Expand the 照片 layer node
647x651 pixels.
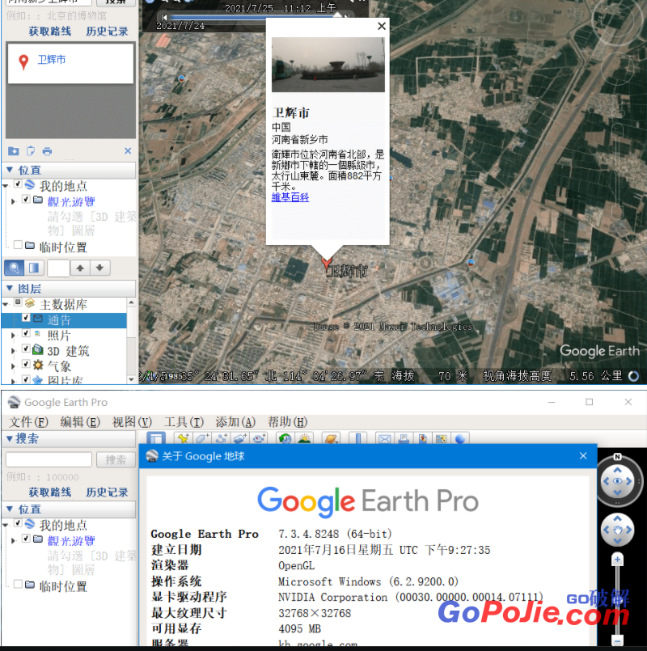13,335
